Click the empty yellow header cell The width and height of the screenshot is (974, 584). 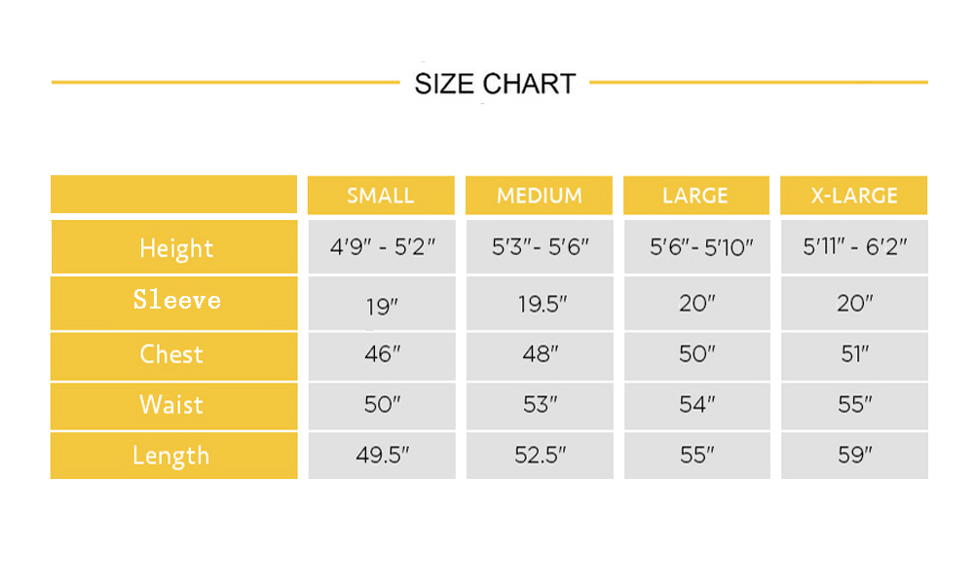click(174, 195)
